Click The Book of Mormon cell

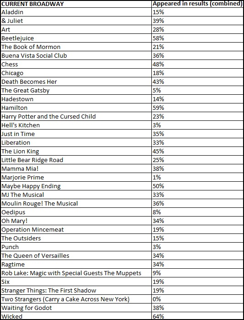pos(76,47)
